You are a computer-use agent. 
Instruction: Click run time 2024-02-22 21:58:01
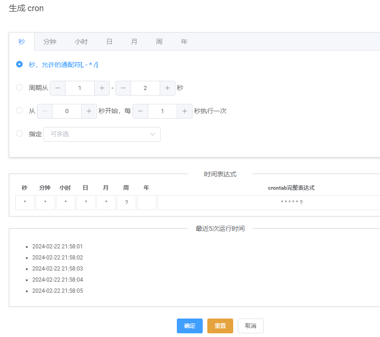pyautogui.click(x=57, y=247)
